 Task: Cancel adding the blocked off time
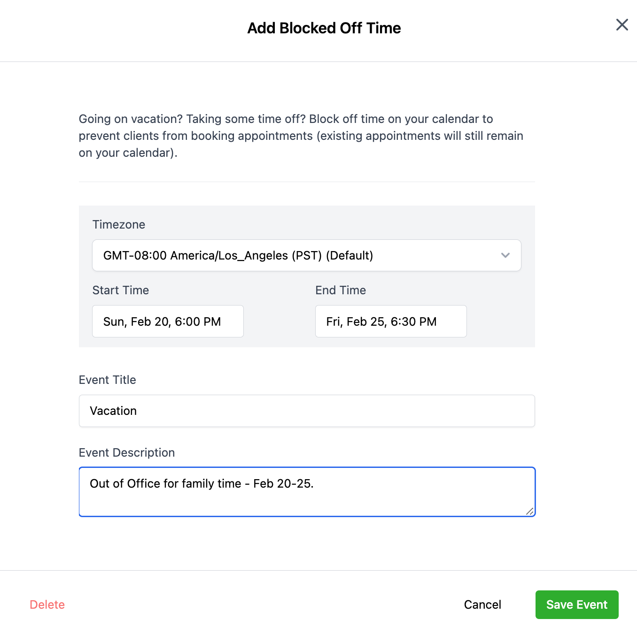click(482, 604)
